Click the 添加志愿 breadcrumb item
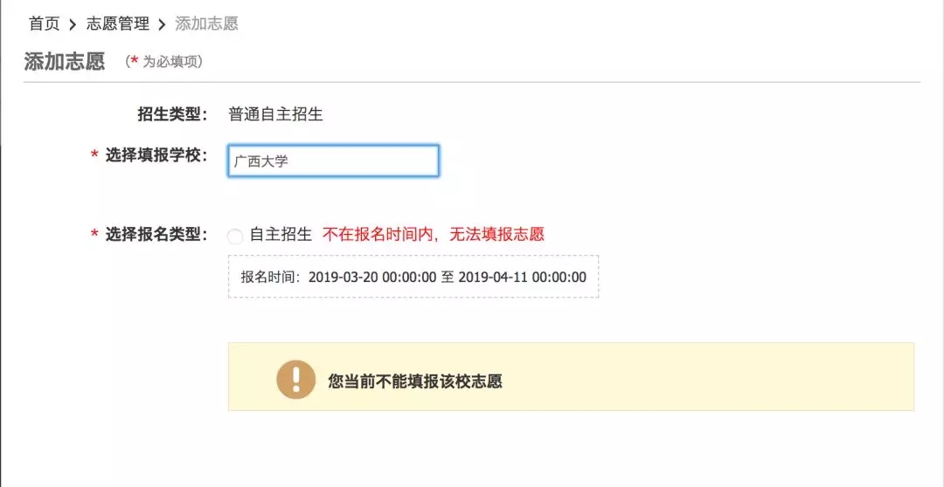The height and width of the screenshot is (487, 944). tap(206, 24)
